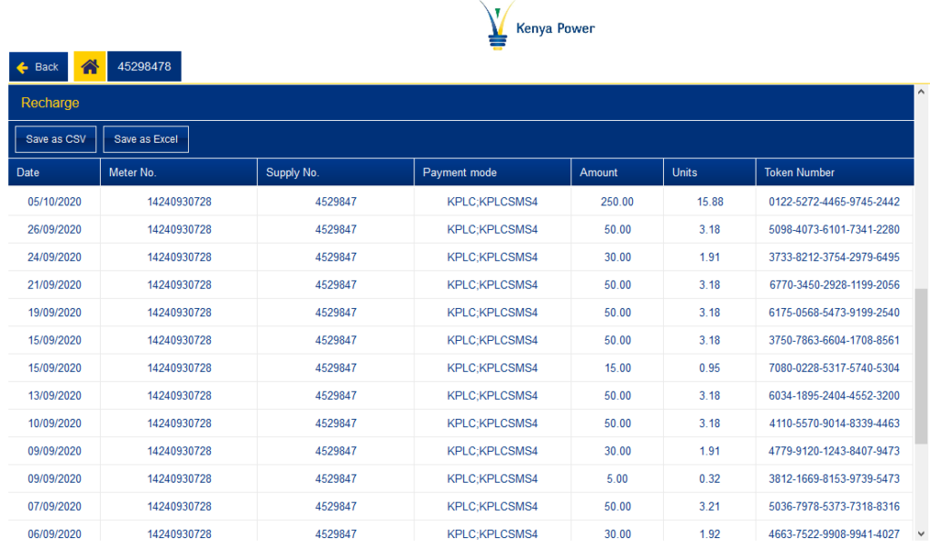This screenshot has width=930, height=549.
Task: Click the supply number in the 24/09/2020 row
Action: tap(336, 257)
